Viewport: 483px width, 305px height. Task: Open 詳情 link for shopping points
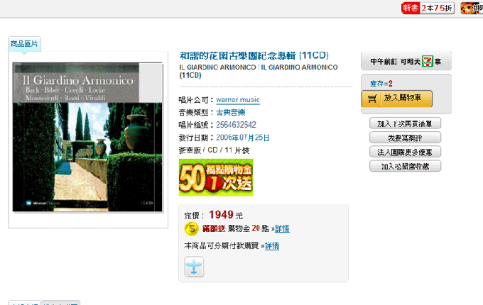[282, 228]
